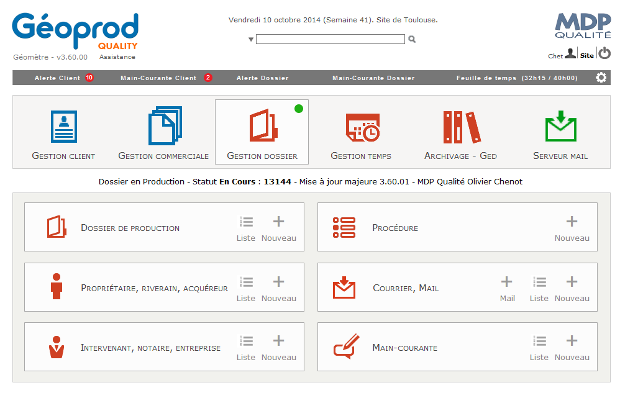
Task: Create Nouveau Main-courante entry
Action: tap(572, 348)
